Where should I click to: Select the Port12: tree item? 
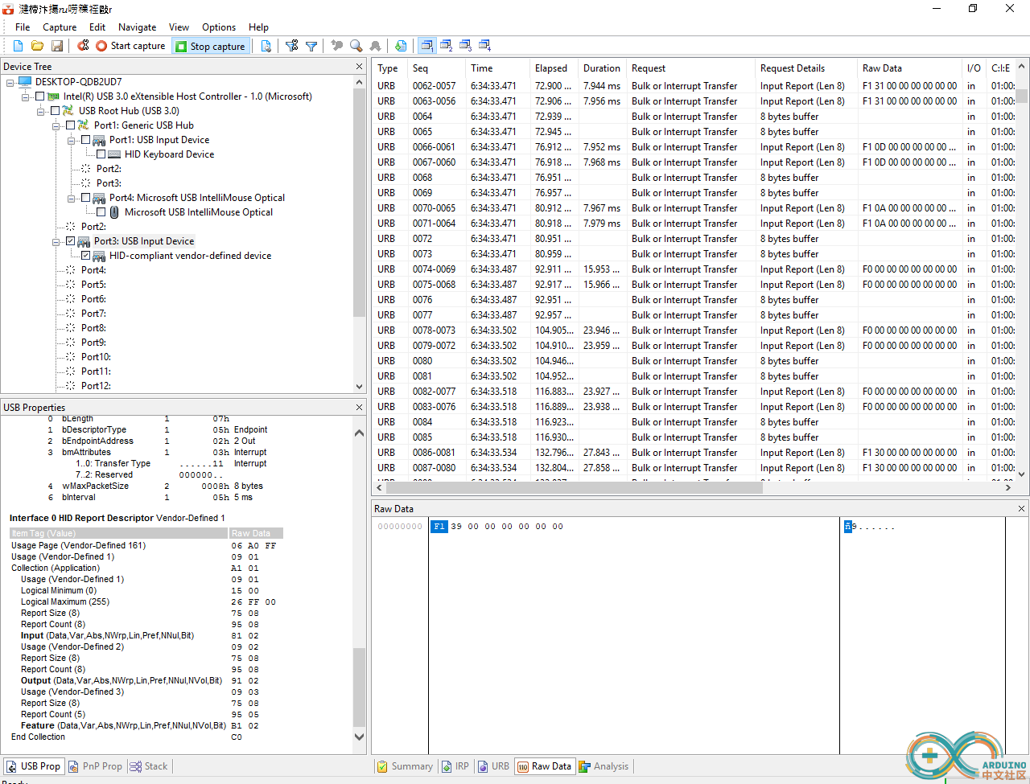(96, 386)
